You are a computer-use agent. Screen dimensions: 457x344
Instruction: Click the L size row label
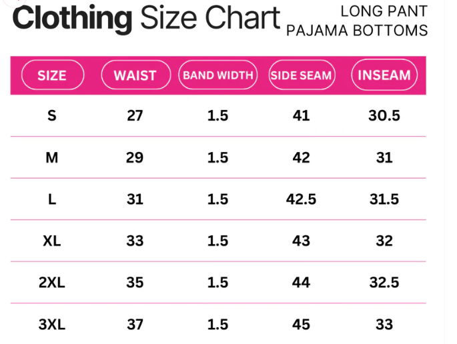pos(52,199)
